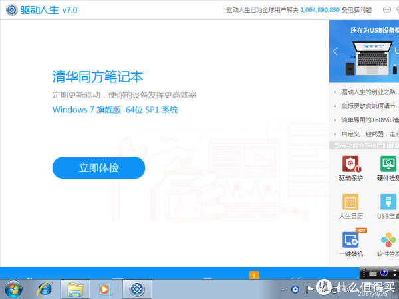
Task: Open news link 鼠标灵敏度如何调节
Action: 370,106
